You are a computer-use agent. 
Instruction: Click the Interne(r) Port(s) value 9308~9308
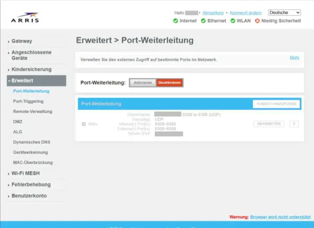[165, 124]
